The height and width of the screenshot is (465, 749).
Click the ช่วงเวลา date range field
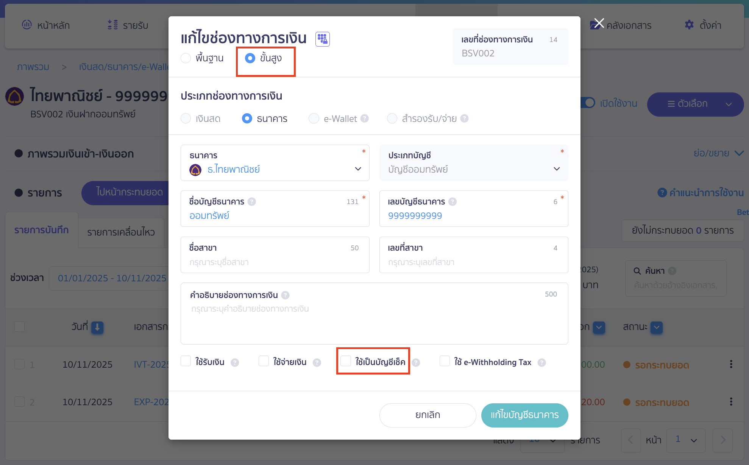(112, 278)
